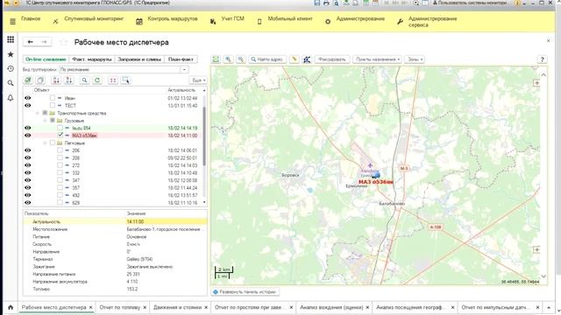Zoom map with the upper plus control
The height and width of the screenshot is (315, 561).
(536, 83)
